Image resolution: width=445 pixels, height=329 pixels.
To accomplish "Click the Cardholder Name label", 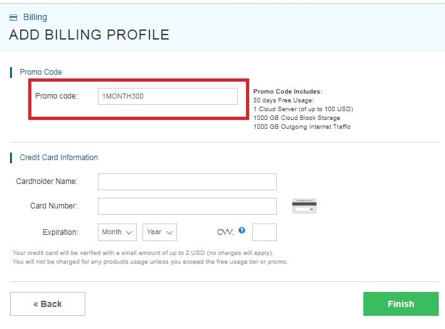I will tap(47, 181).
